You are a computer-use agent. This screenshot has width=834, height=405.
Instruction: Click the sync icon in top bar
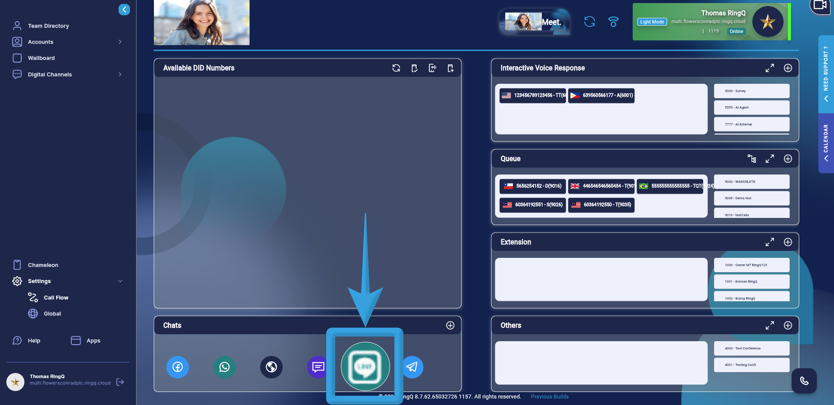tap(589, 22)
